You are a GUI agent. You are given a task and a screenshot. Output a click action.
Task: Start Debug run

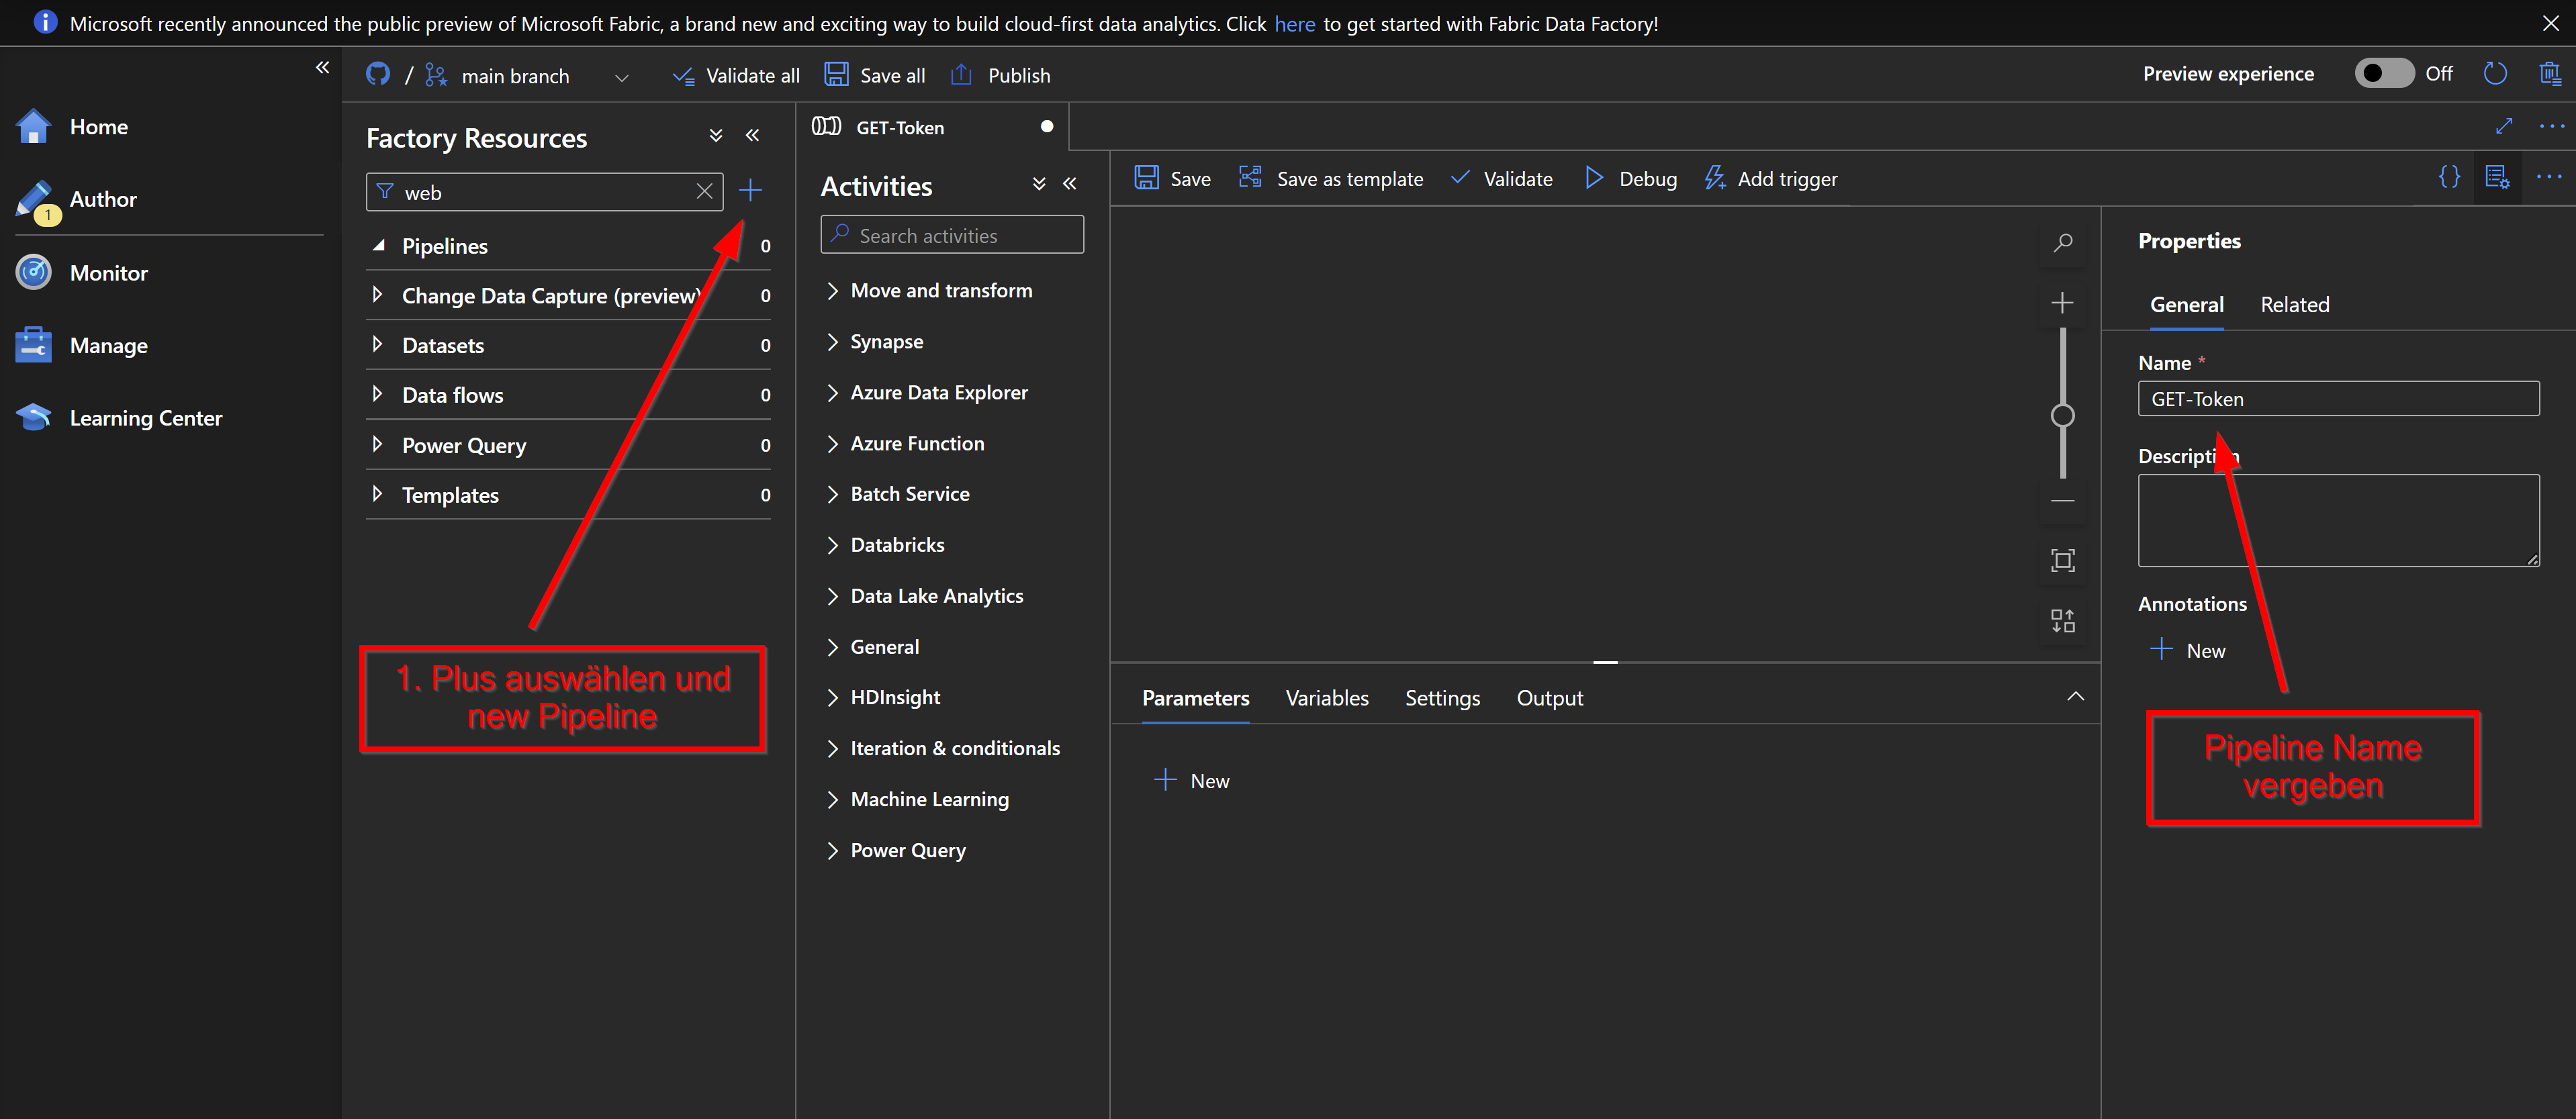pyautogui.click(x=1631, y=178)
